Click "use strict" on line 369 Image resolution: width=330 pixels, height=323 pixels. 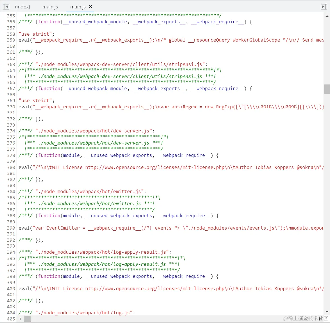[x=35, y=101]
